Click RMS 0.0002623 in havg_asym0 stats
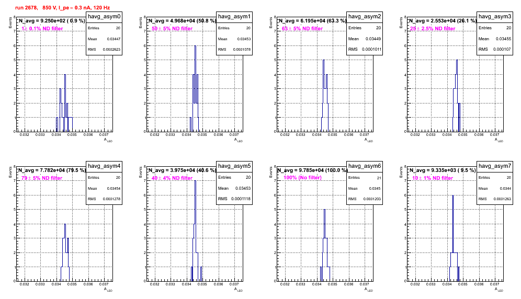521x299 pixels. tap(104, 49)
